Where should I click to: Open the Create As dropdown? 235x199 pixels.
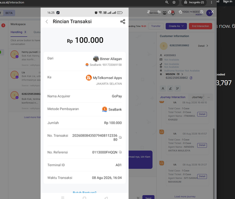[x=176, y=26]
